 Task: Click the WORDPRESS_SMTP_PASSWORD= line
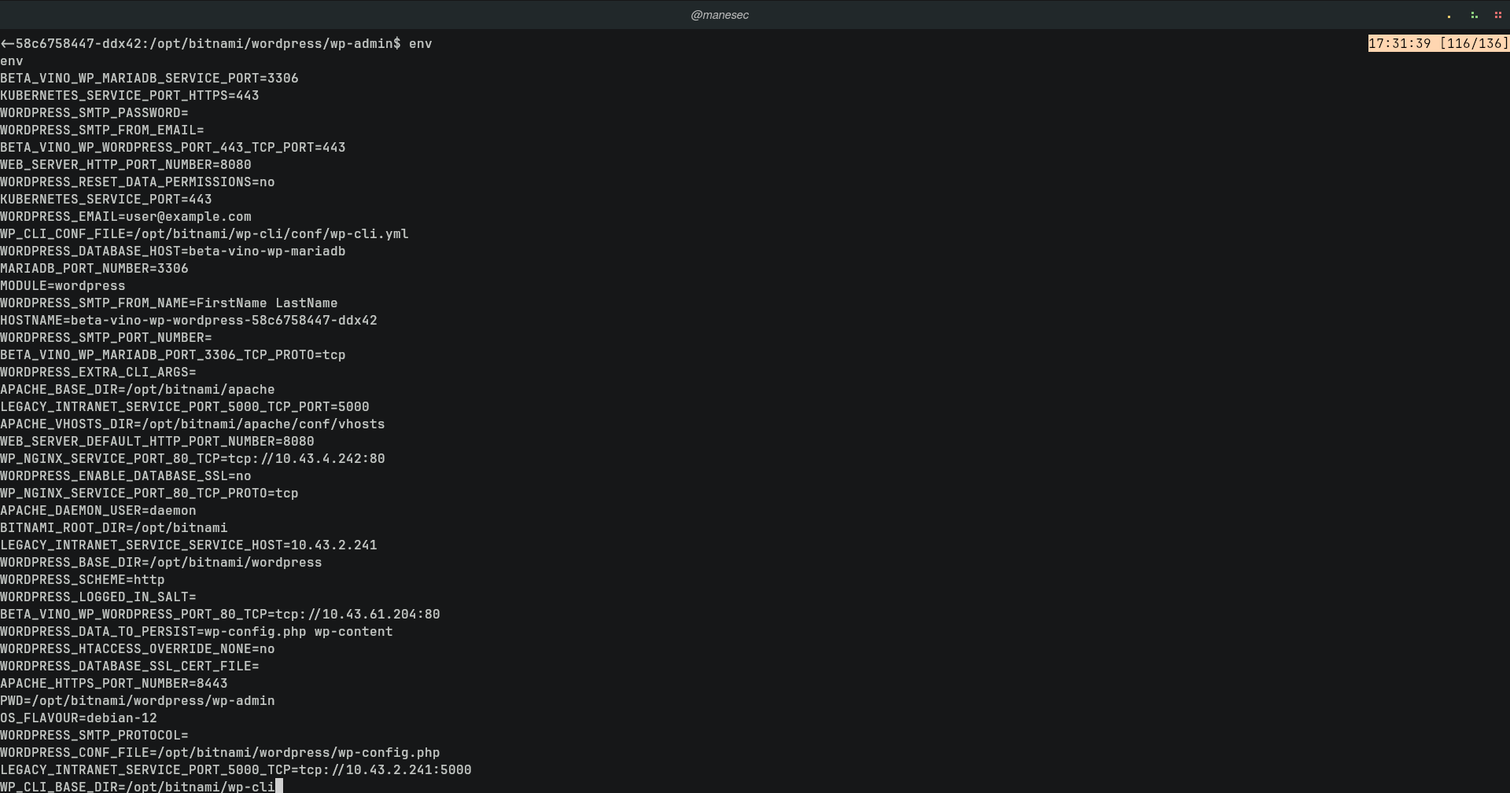[94, 113]
